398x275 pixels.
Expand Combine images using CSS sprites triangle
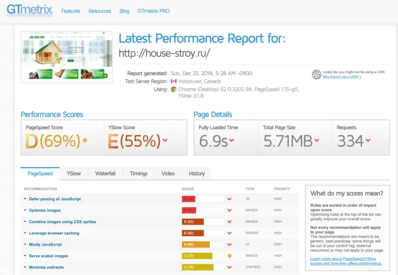click(25, 221)
